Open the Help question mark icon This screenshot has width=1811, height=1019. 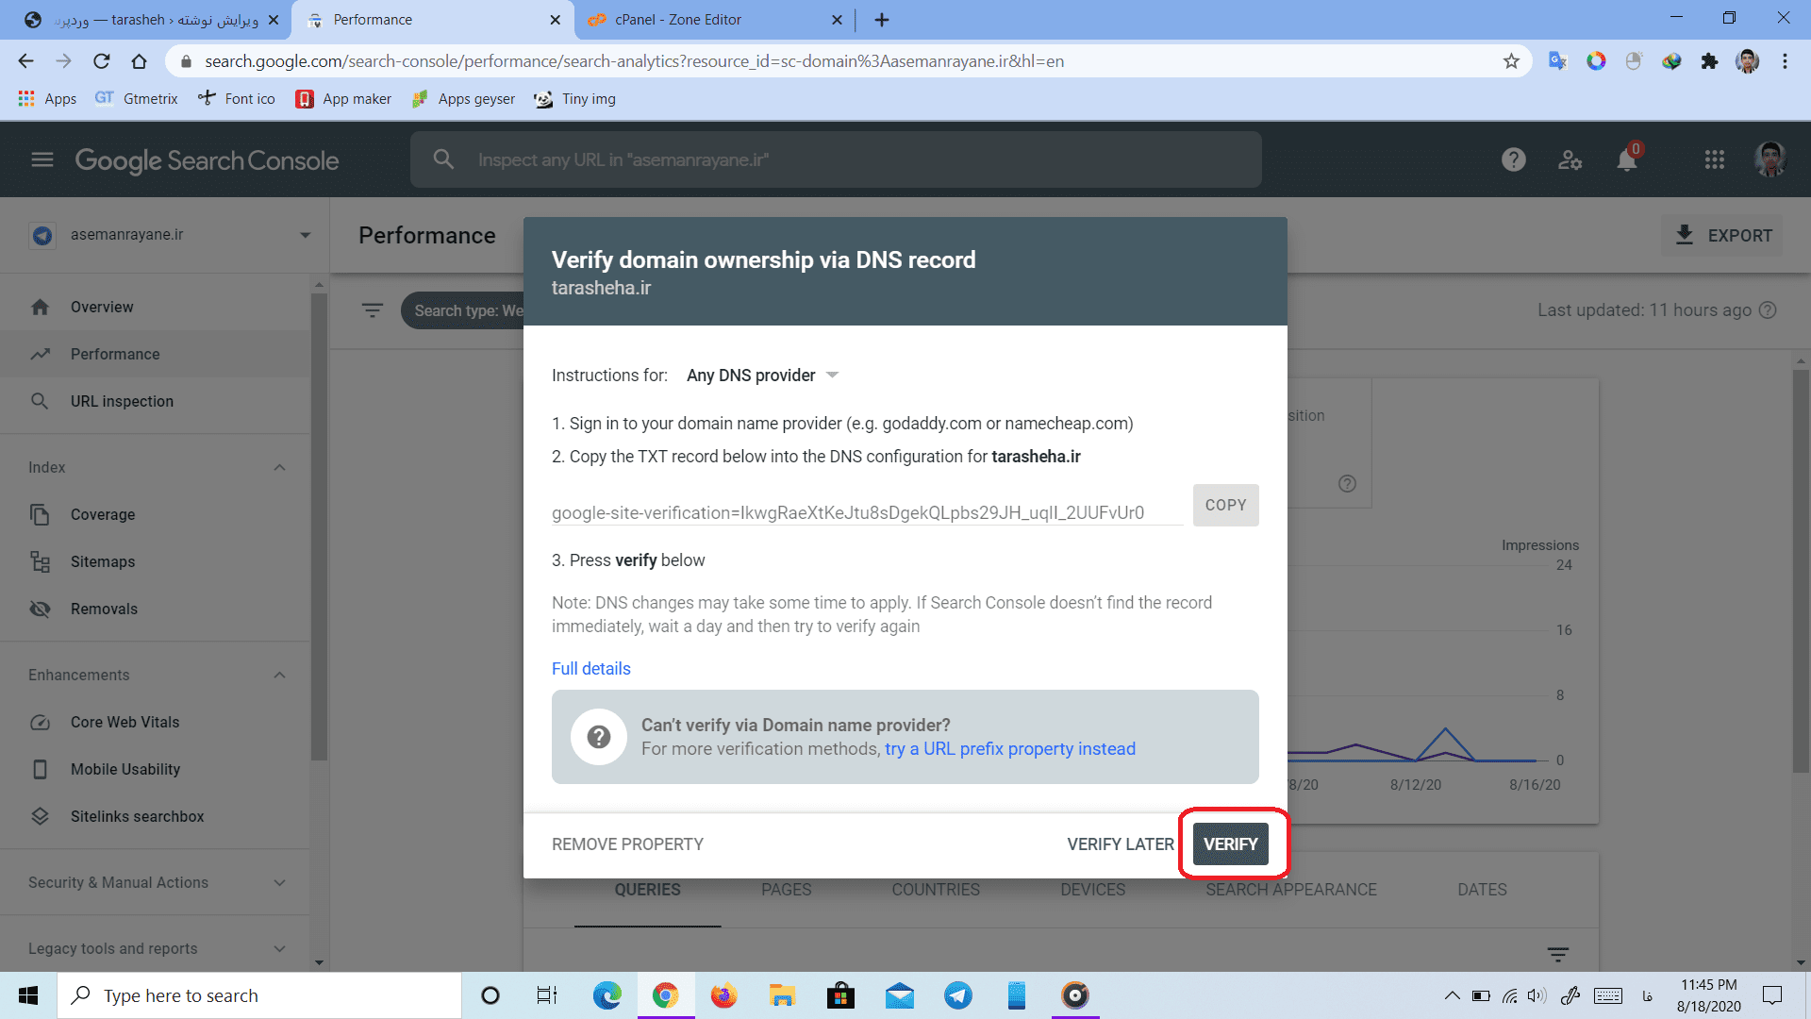pos(1514,160)
